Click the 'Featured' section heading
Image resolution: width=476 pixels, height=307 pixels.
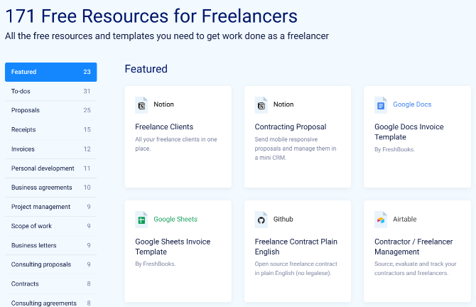pyautogui.click(x=146, y=69)
